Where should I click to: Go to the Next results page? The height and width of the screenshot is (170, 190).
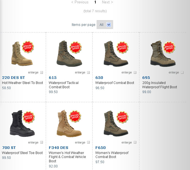point(107,2)
